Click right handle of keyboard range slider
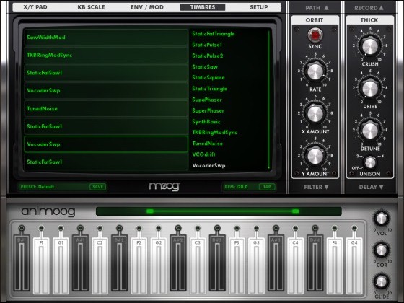 pyautogui.click(x=296, y=211)
